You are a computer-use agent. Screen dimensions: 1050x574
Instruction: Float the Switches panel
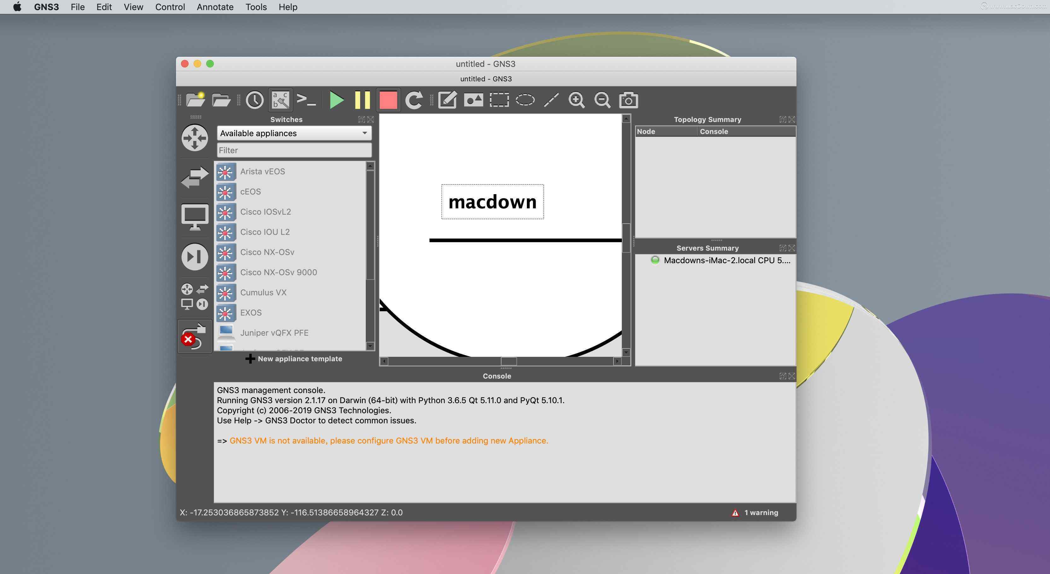point(362,119)
